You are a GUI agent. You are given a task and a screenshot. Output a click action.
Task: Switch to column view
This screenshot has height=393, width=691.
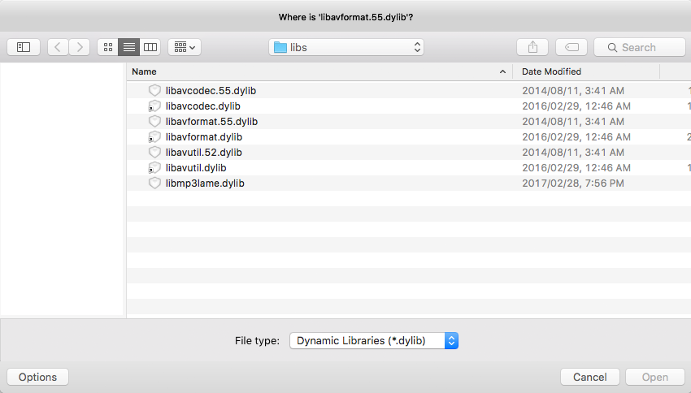[150, 47]
